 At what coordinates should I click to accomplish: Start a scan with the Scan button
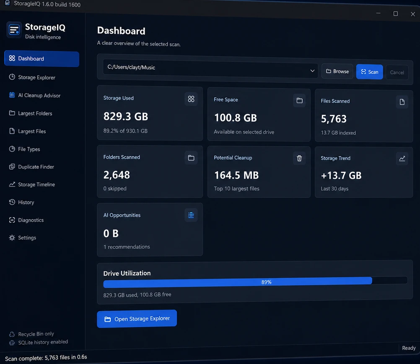369,72
